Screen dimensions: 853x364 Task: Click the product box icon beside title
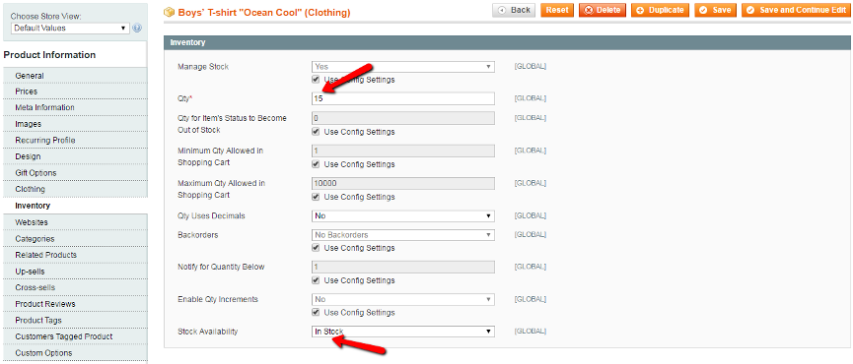click(x=169, y=12)
